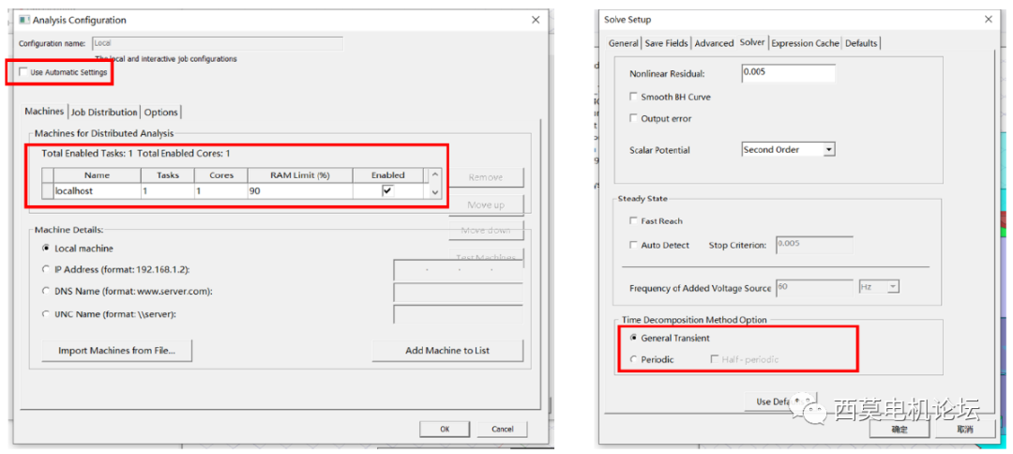Click the 取消 button in Solve Setup
The height and width of the screenshot is (454, 1013).
tap(965, 429)
